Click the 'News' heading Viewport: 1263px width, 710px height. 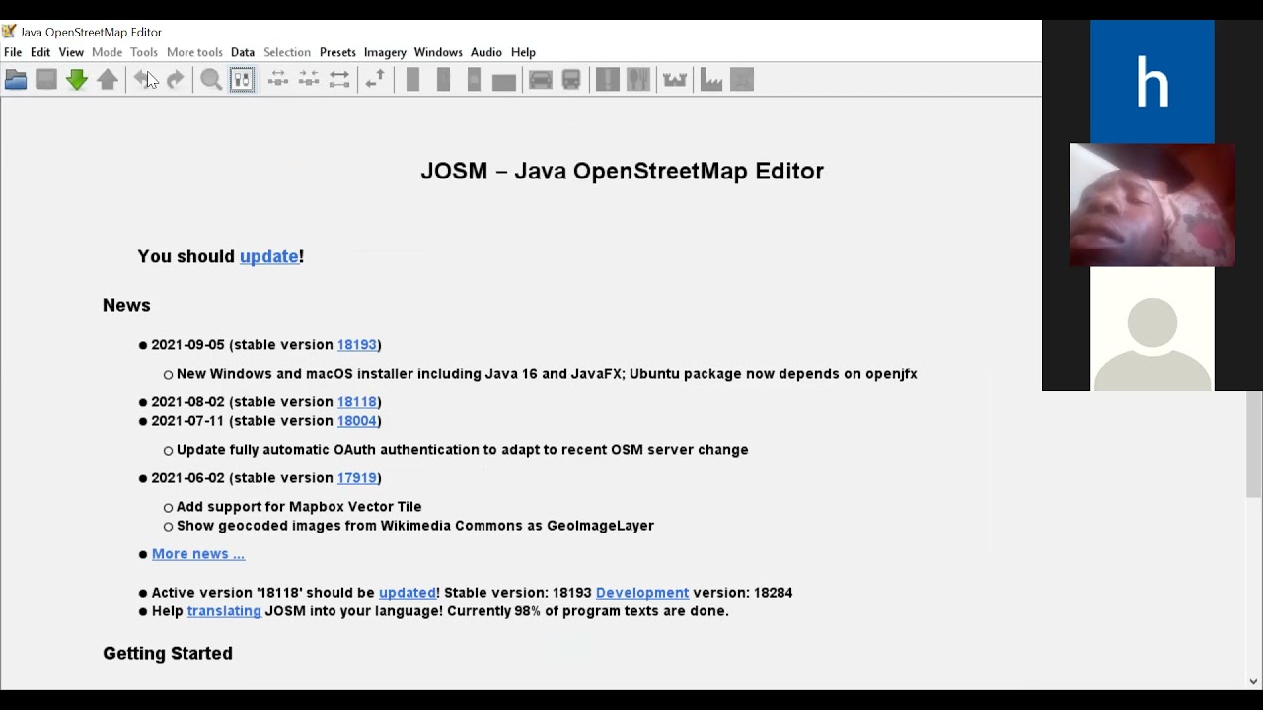pyautogui.click(x=126, y=305)
